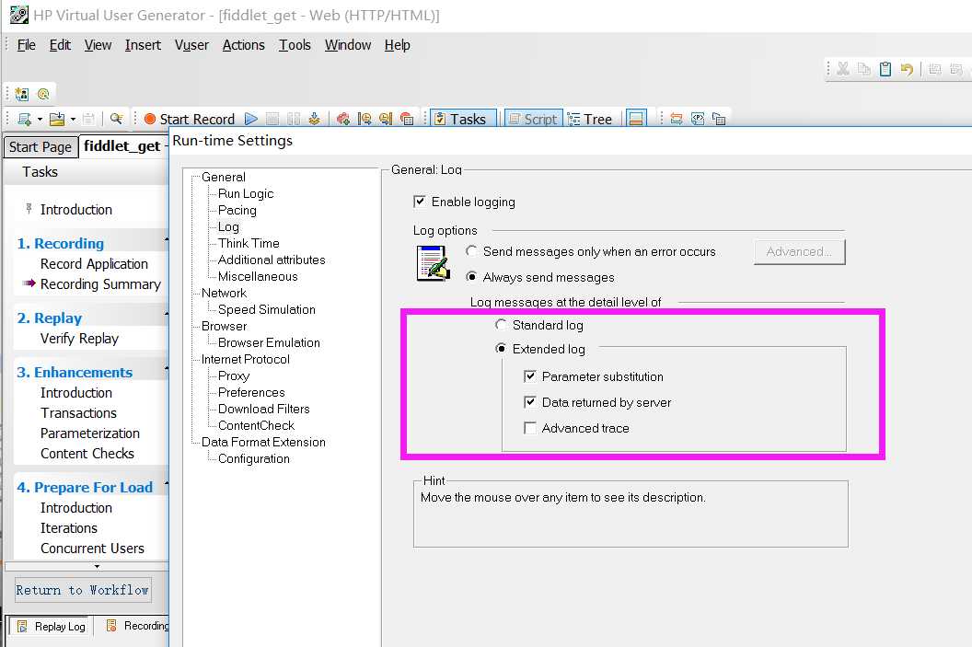Click the red gears recording options icon
The width and height of the screenshot is (972, 647).
[x=342, y=119]
